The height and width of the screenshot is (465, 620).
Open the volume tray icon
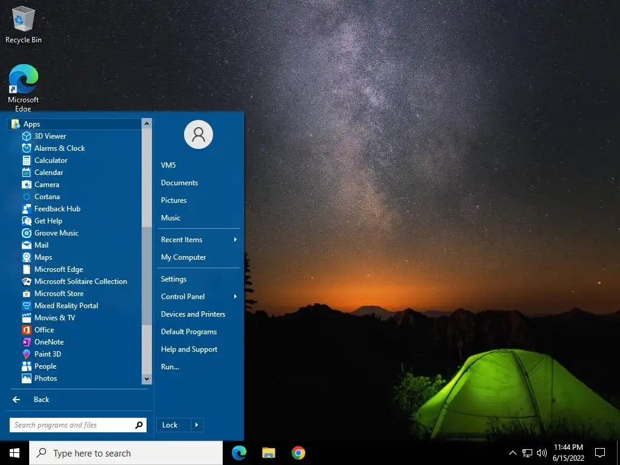coord(542,453)
